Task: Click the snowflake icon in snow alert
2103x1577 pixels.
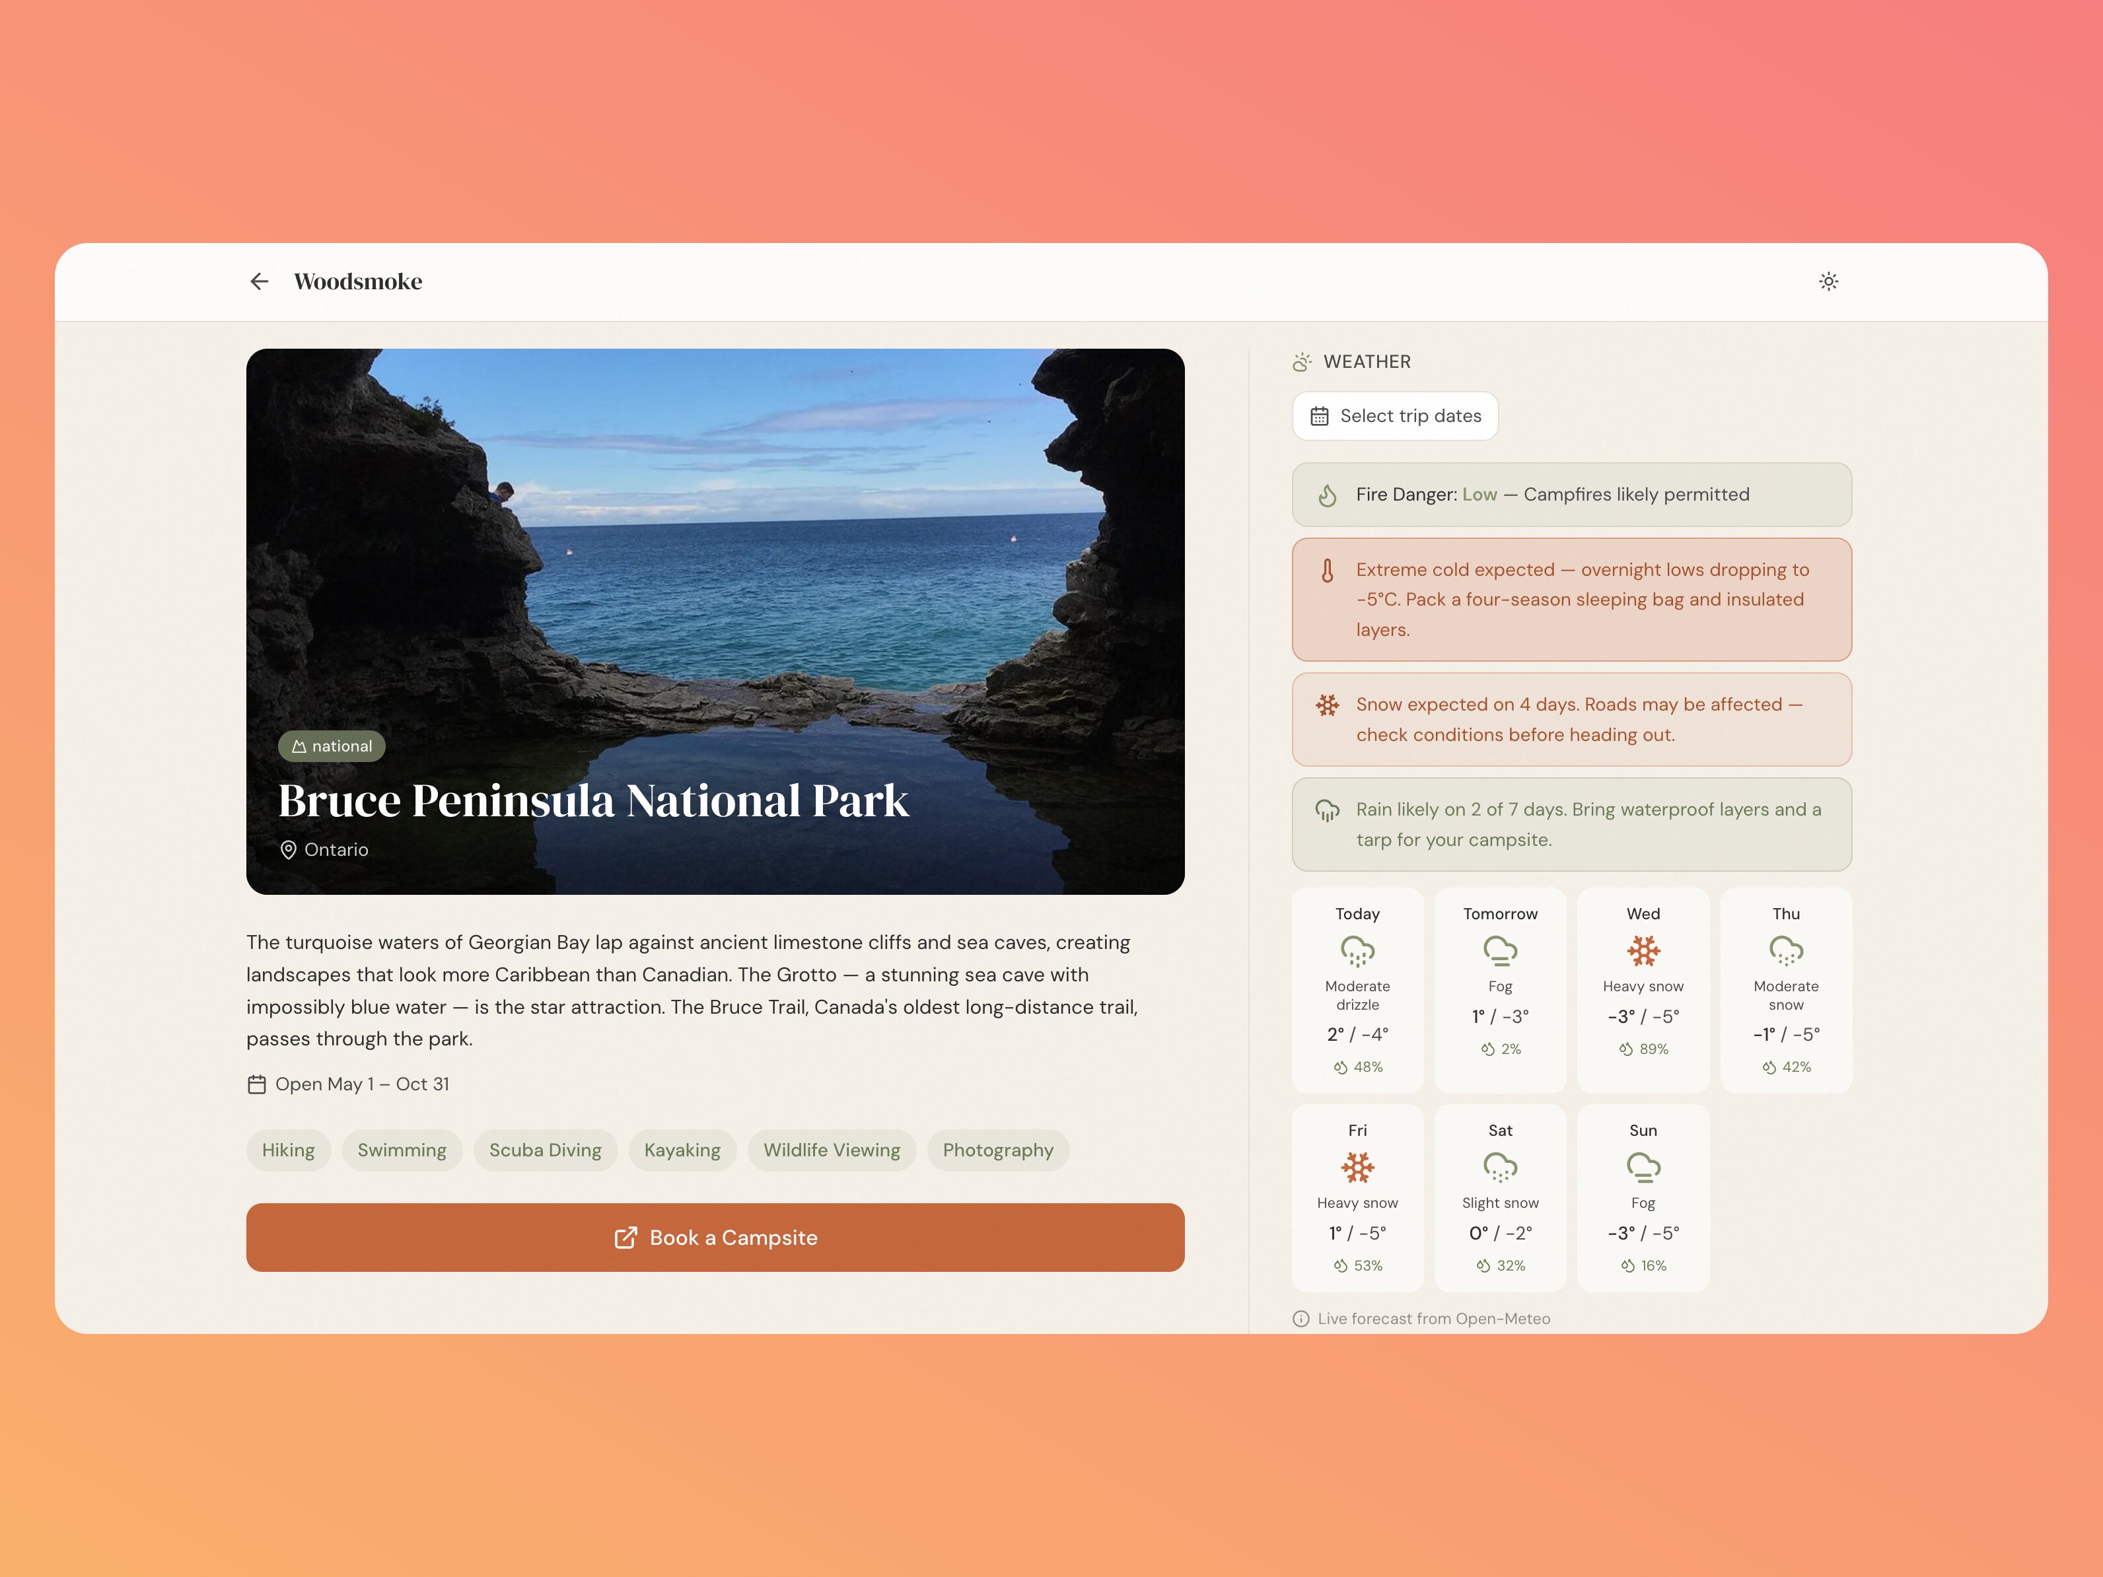Action: click(1327, 705)
